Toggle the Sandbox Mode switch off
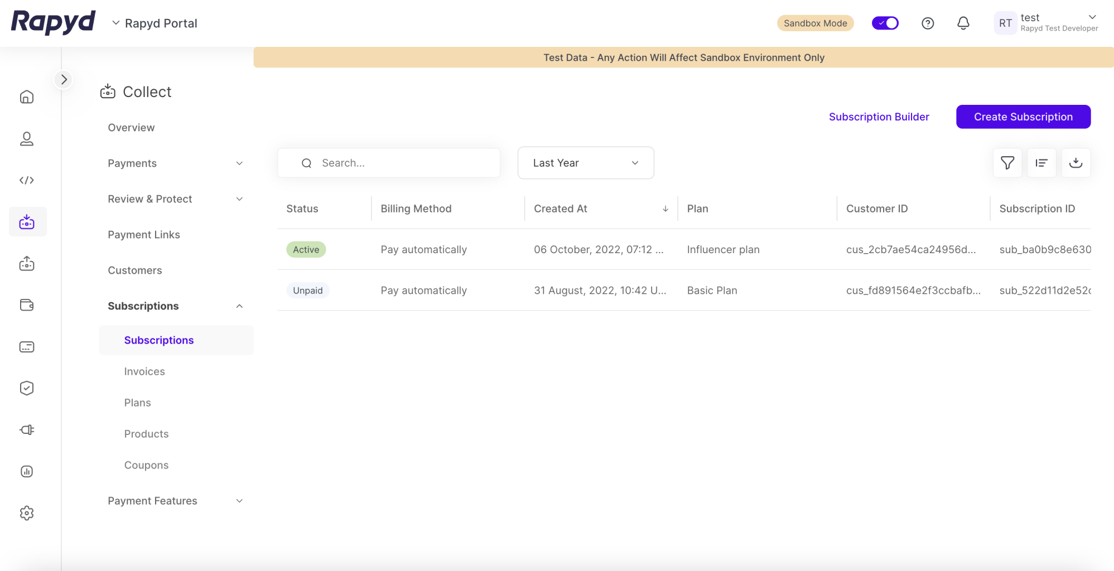This screenshot has width=1114, height=571. 885,23
